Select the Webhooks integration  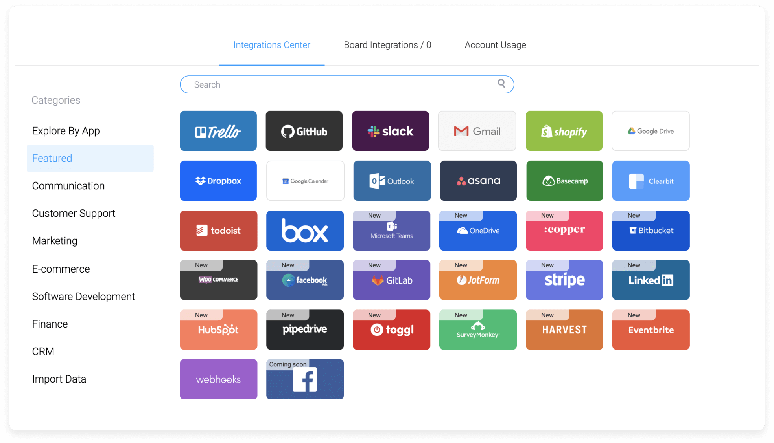click(219, 379)
